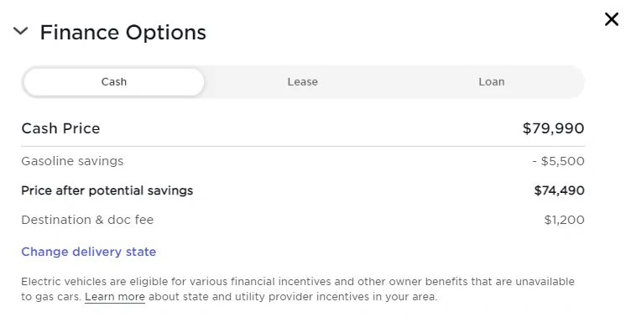Viewport: 631px width, 333px height.
Task: Open the Learn more incentives link
Action: pyautogui.click(x=115, y=297)
